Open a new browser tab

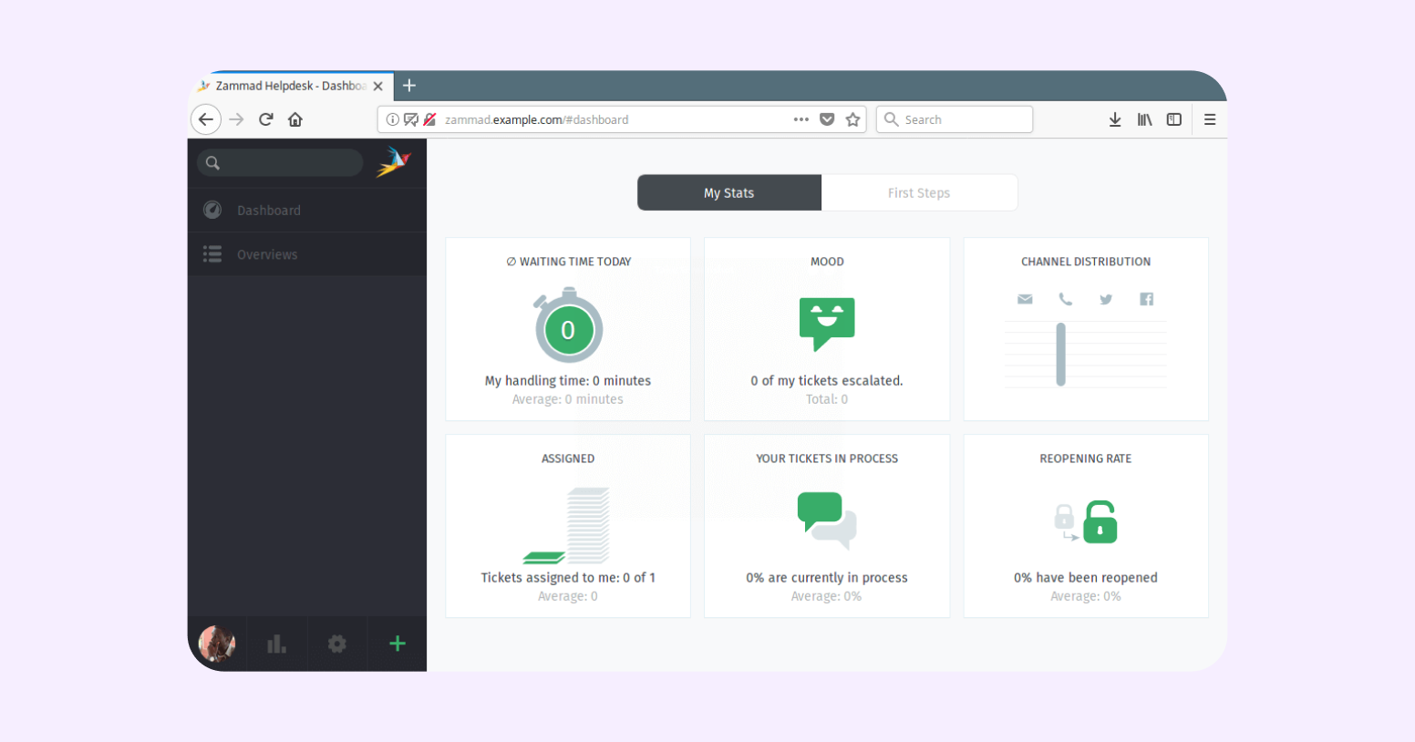click(x=409, y=86)
